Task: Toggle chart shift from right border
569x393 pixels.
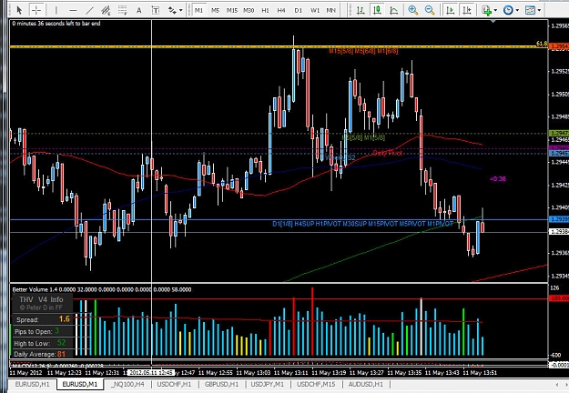Action: click(x=467, y=10)
